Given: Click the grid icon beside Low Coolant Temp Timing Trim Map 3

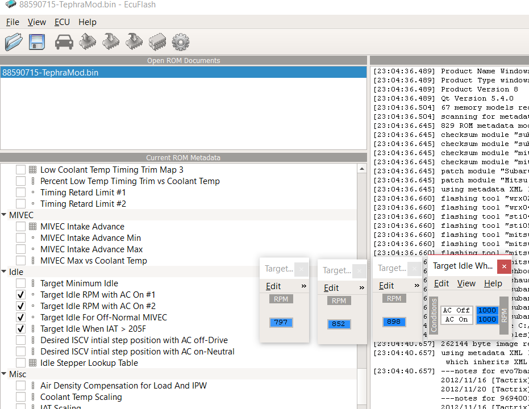Looking at the screenshot, I should point(33,170).
